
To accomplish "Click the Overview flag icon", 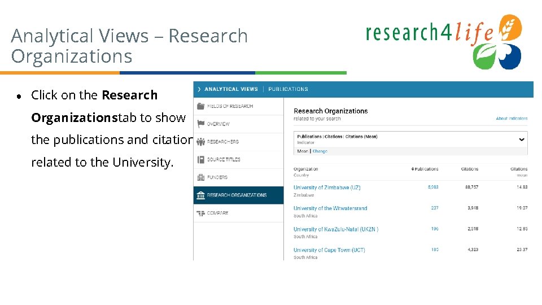I will coord(200,124).
